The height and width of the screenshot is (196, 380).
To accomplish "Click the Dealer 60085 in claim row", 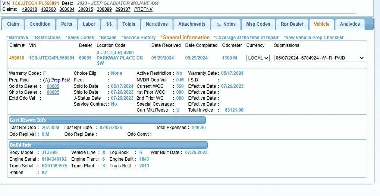I will pyautogui.click(x=85, y=58).
